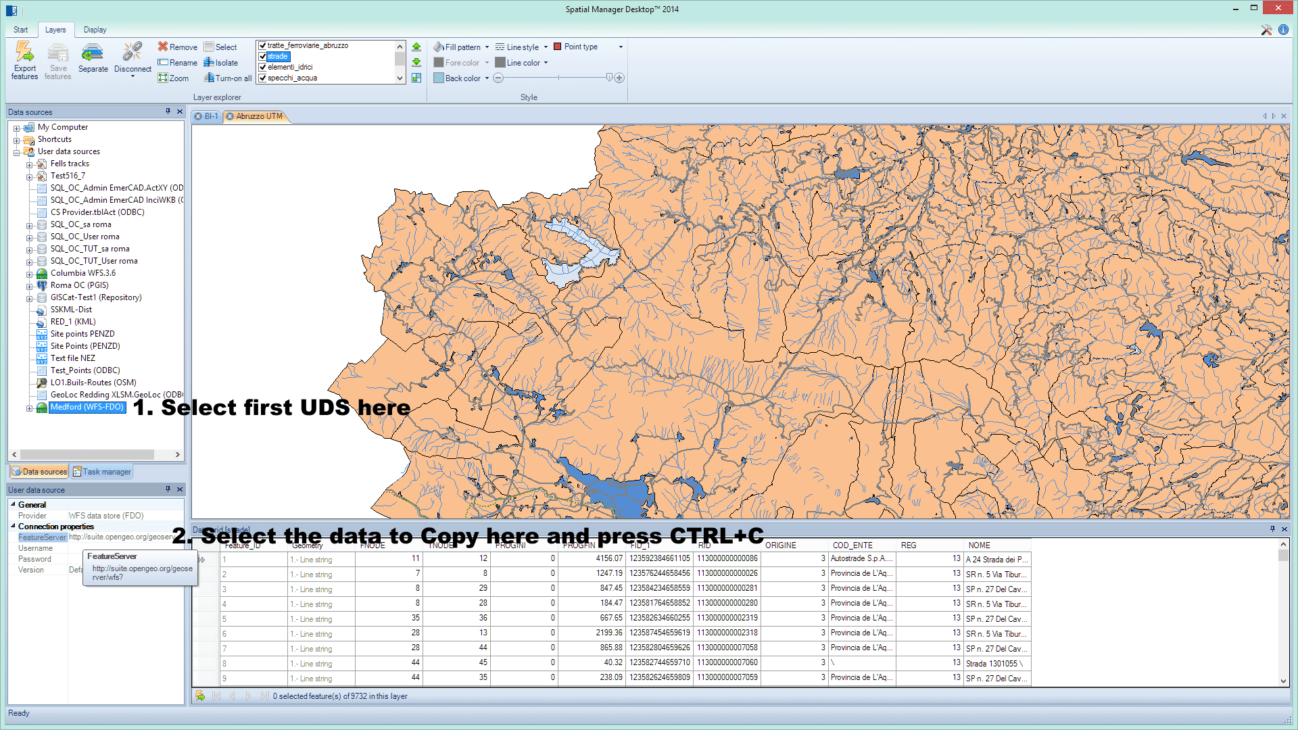Toggle tratte_ferroviarie_abruzzo layer checkbox
Screen dimensions: 1298x730
(x=262, y=45)
